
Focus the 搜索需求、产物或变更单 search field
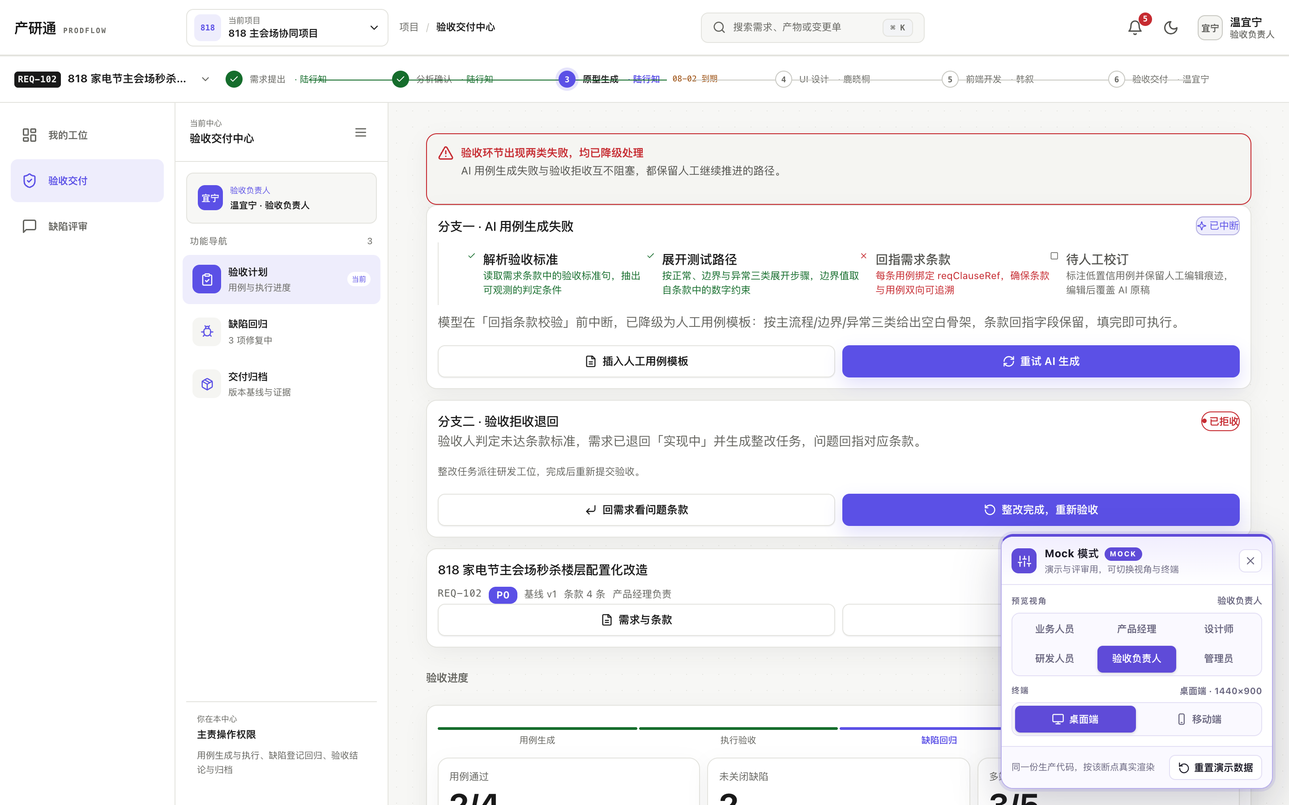pos(812,28)
